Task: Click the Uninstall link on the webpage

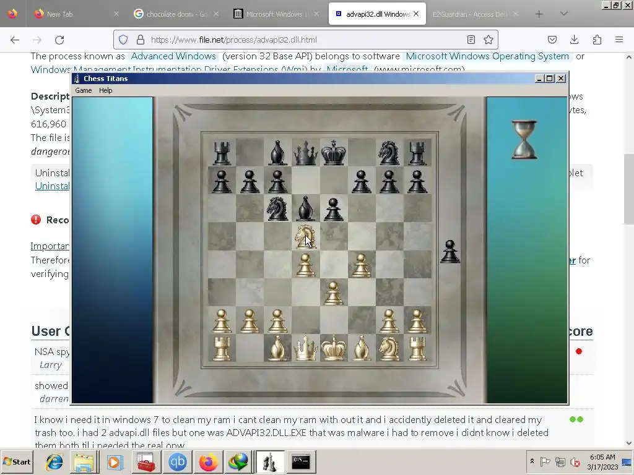Action: point(52,186)
